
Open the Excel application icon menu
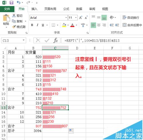[4, 3]
